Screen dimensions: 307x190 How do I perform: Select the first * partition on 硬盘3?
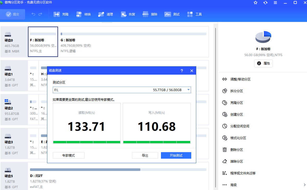click(33, 144)
